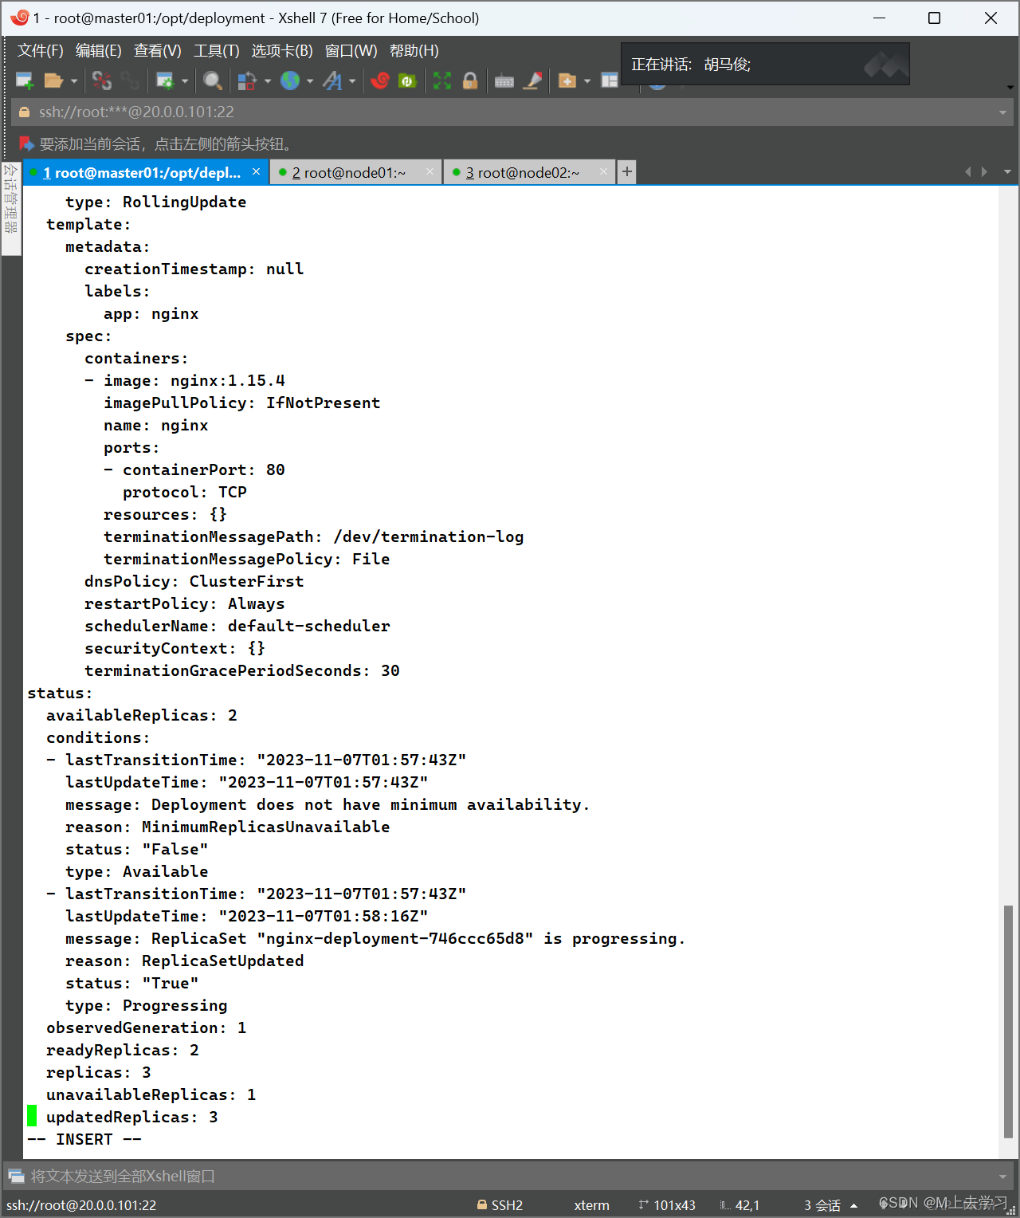Click the red add-session arrow flag icon
Viewport: 1020px width, 1218px height.
point(26,143)
